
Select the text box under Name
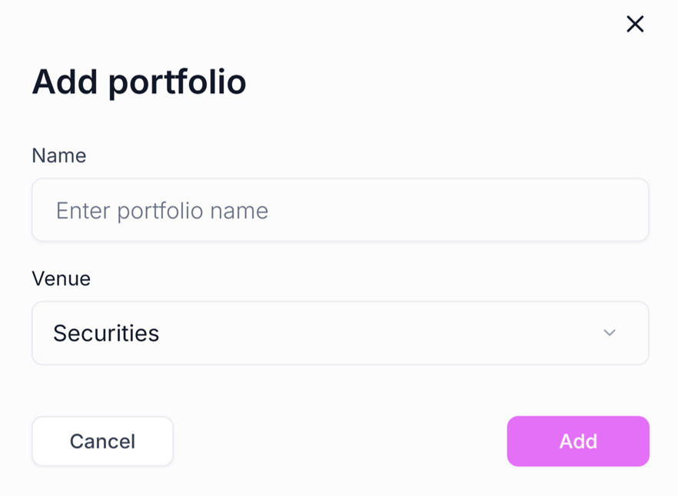(x=340, y=210)
